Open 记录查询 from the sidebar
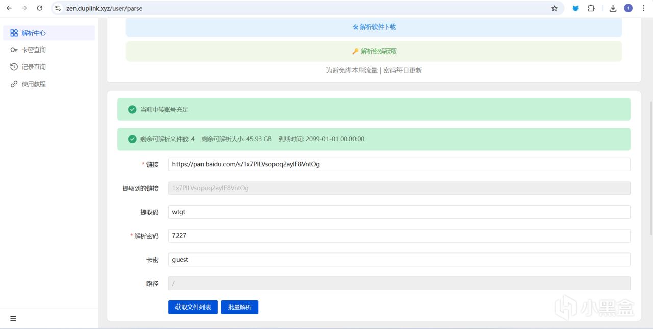653x329 pixels. (x=49, y=67)
